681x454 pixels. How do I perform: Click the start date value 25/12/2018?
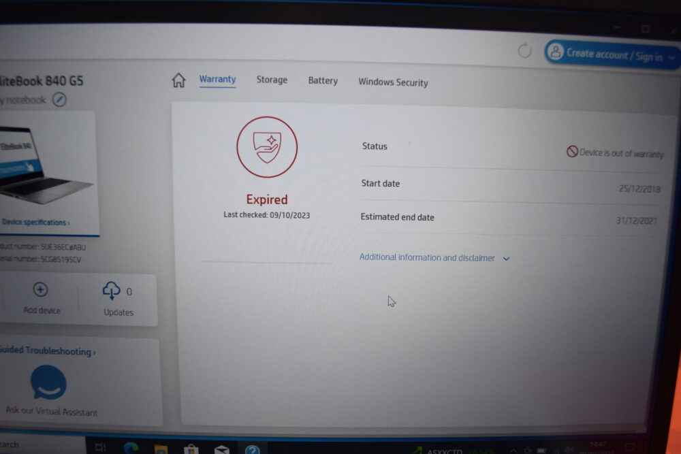639,189
